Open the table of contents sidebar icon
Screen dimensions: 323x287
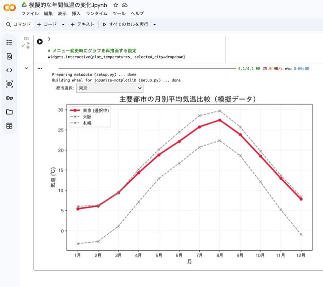pos(9,42)
